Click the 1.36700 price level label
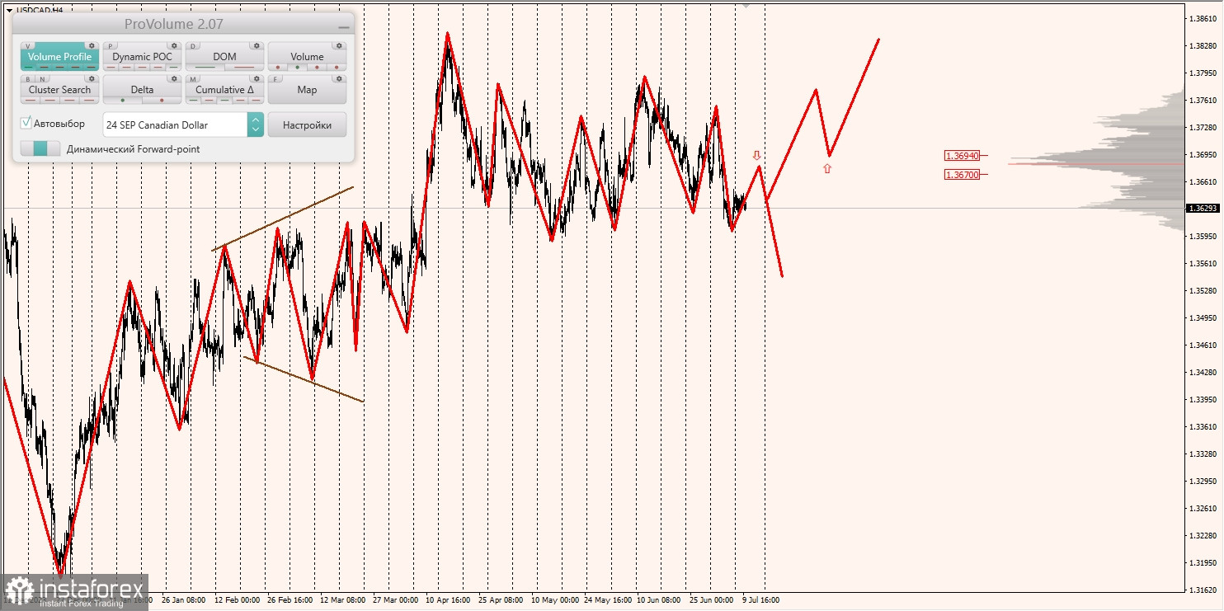The width and height of the screenshot is (1224, 611). click(x=963, y=175)
